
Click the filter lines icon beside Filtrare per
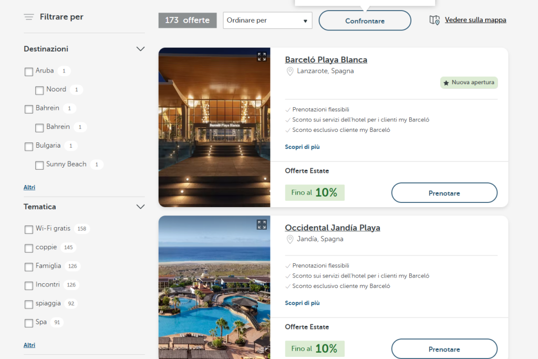coord(29,17)
